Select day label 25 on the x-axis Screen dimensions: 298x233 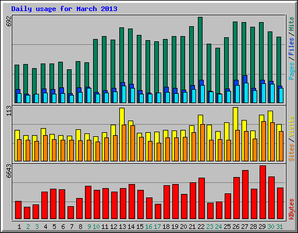click(227, 227)
